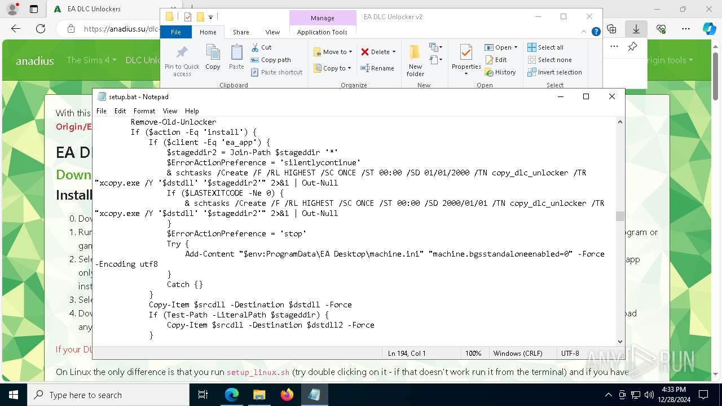Open The Sims 4 dropdown on webpage
Screen dimensions: 722x406
[x=91, y=60]
